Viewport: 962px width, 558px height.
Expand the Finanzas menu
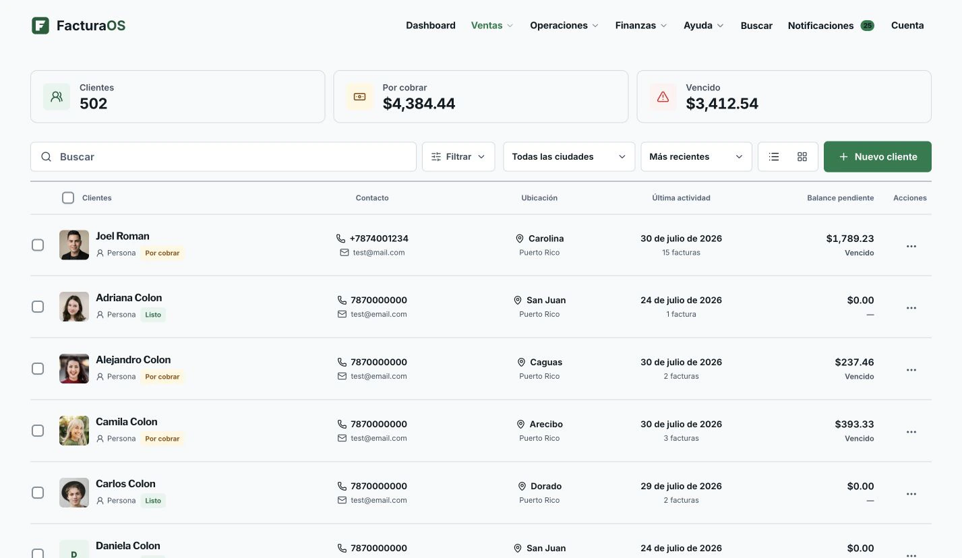[641, 26]
